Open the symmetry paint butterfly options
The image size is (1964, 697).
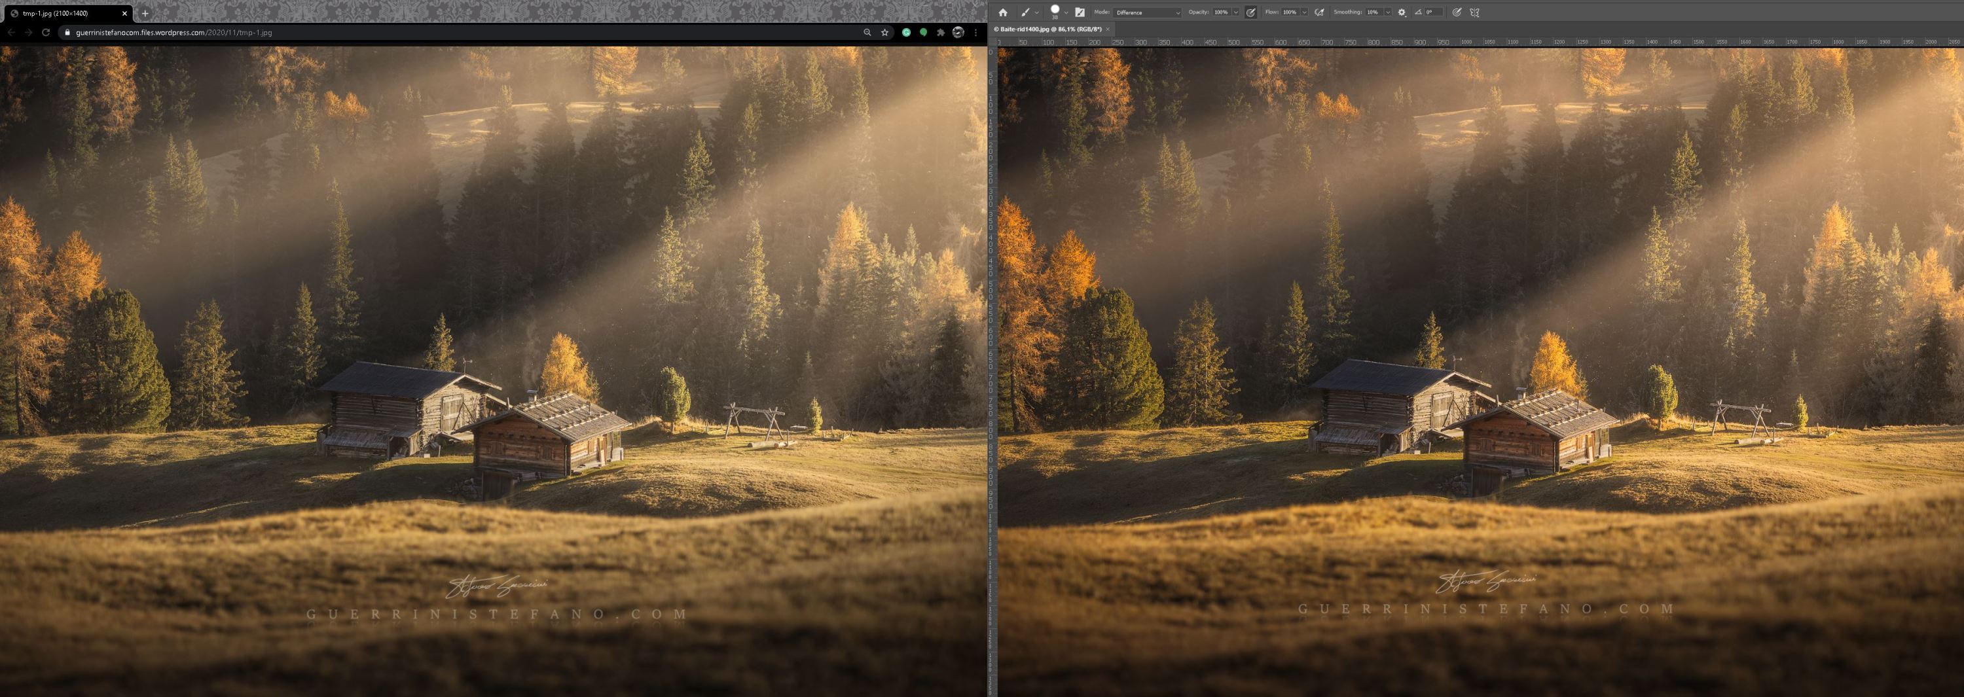(1474, 12)
